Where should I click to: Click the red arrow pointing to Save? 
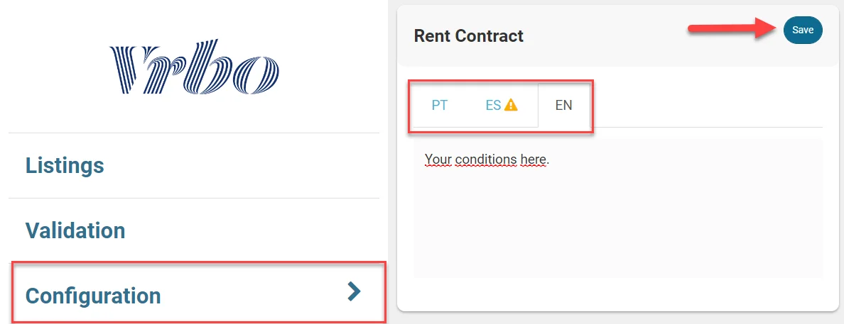(732, 29)
